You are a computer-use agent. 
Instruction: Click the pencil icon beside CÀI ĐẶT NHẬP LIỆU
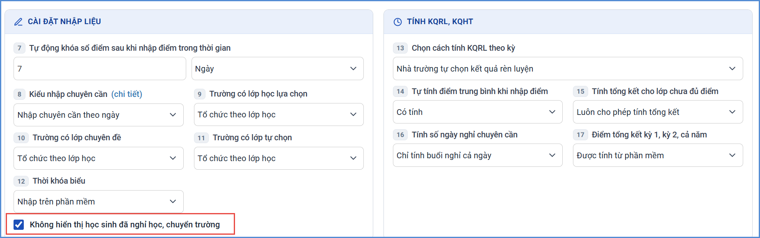pos(18,22)
